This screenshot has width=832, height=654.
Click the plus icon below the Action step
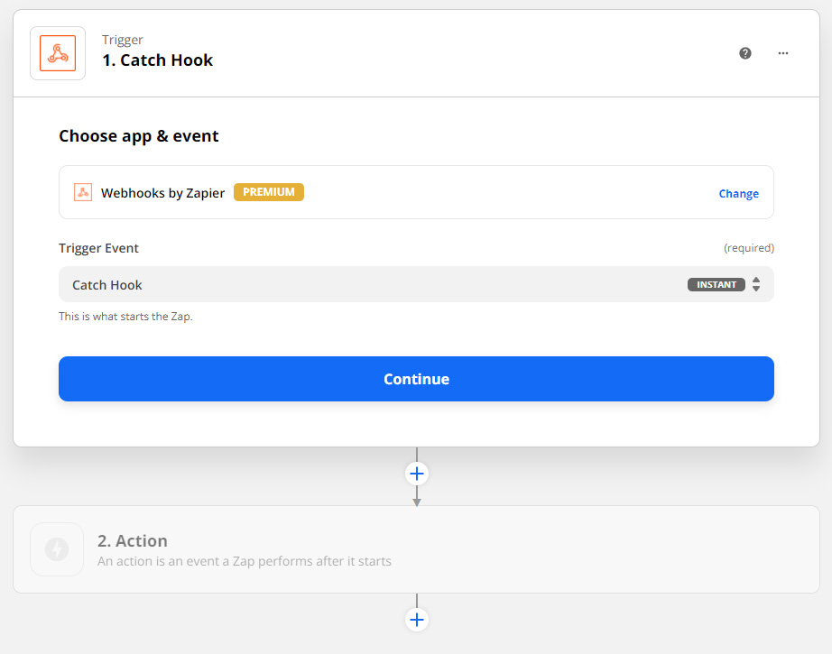pos(416,620)
